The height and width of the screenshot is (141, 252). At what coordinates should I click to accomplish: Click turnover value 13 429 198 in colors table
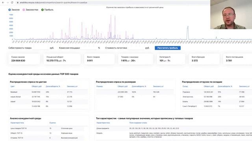click(x=36, y=106)
